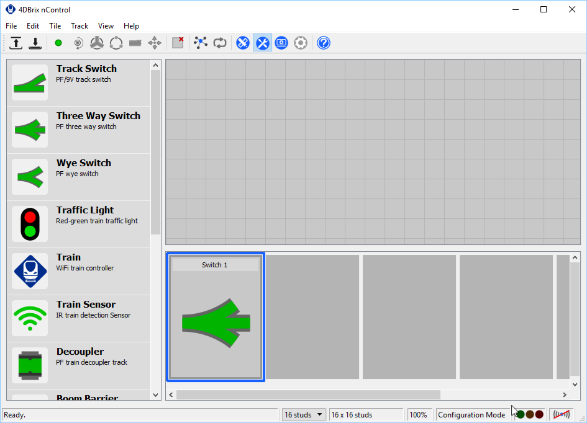Click the green circle toolbar button

58,43
